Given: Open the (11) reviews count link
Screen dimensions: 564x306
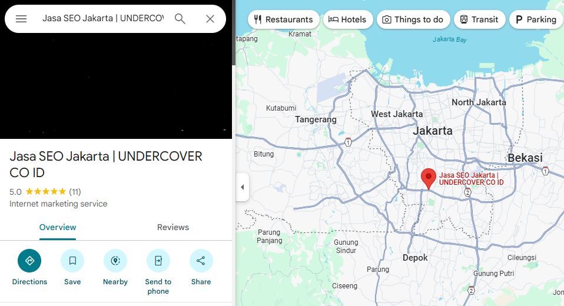Looking at the screenshot, I should tap(75, 192).
